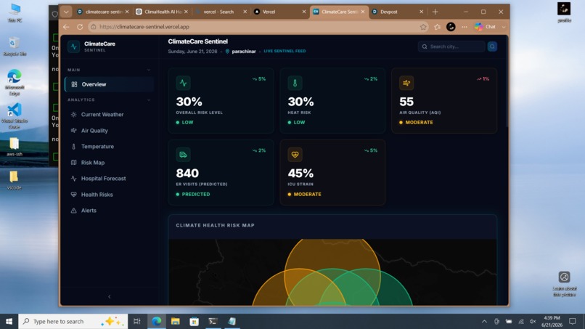Click the ER Visits ambulance icon
Image resolution: width=585 pixels, height=329 pixels.
[x=183, y=155]
